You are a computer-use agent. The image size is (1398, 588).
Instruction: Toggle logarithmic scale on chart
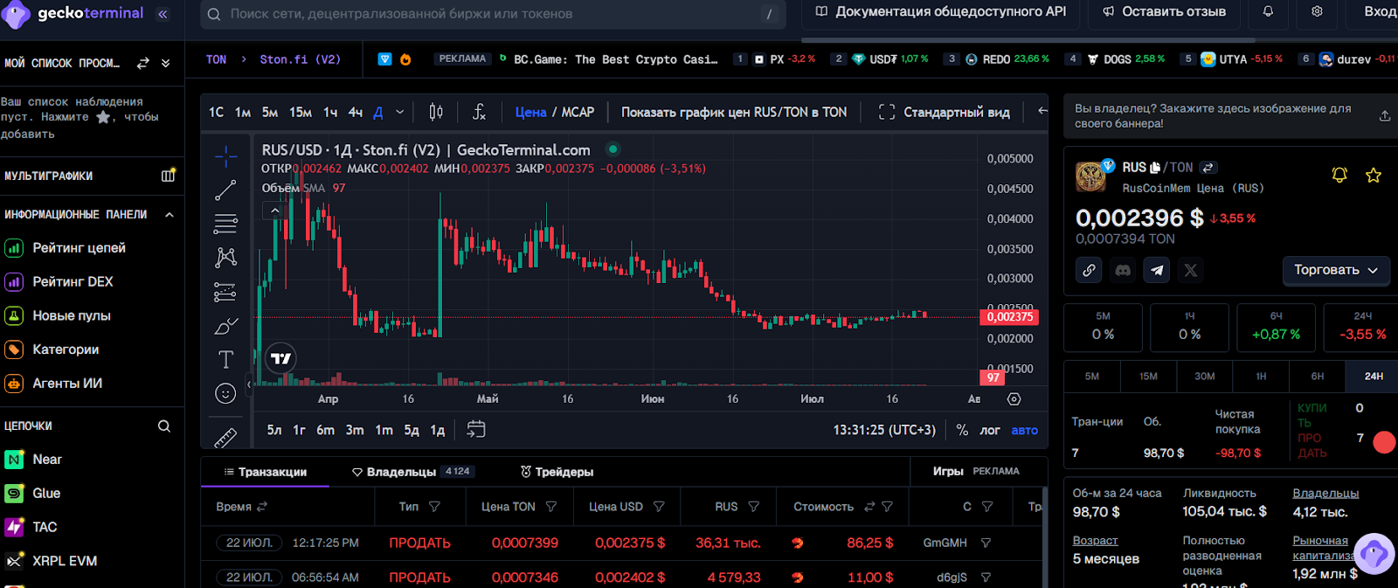(x=990, y=430)
